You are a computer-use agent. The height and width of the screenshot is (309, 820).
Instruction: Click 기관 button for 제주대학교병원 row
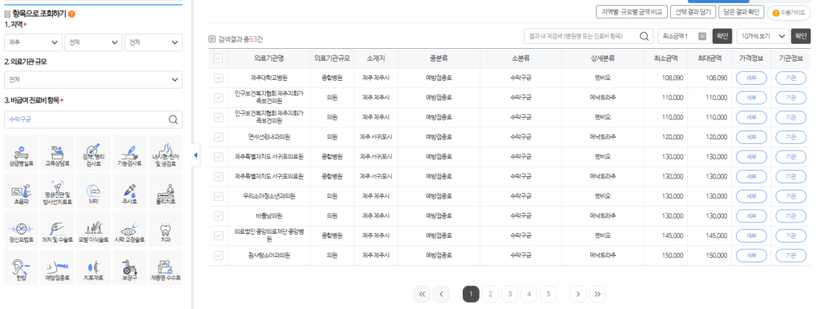(790, 78)
